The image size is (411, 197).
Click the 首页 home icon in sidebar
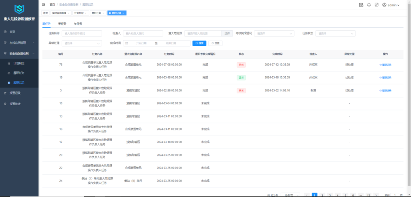click(5, 32)
